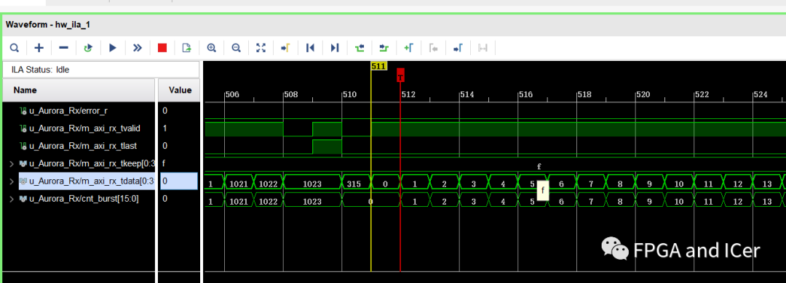The image size is (786, 283).
Task: Jump to waveform start icon
Action: click(310, 48)
